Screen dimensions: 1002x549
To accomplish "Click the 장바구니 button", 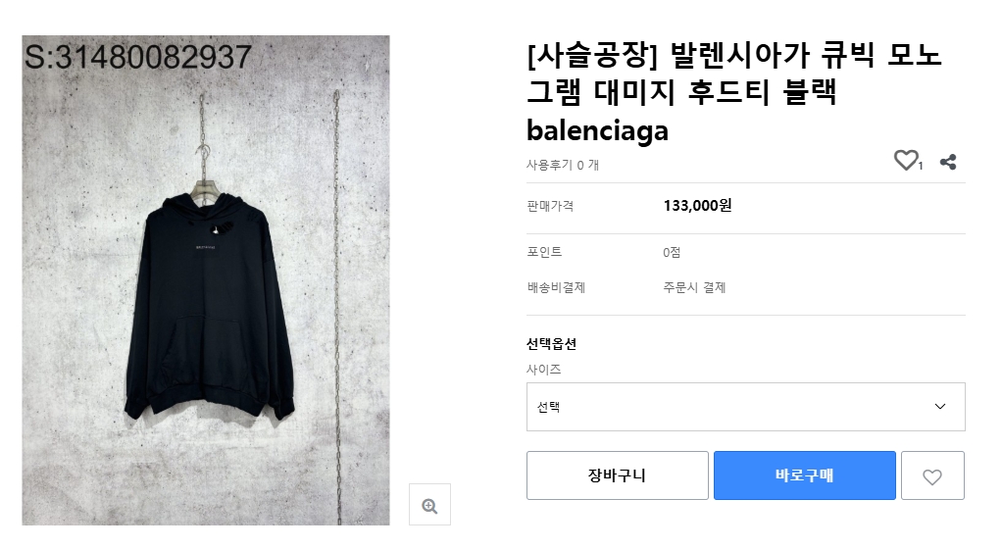I will pyautogui.click(x=617, y=476).
